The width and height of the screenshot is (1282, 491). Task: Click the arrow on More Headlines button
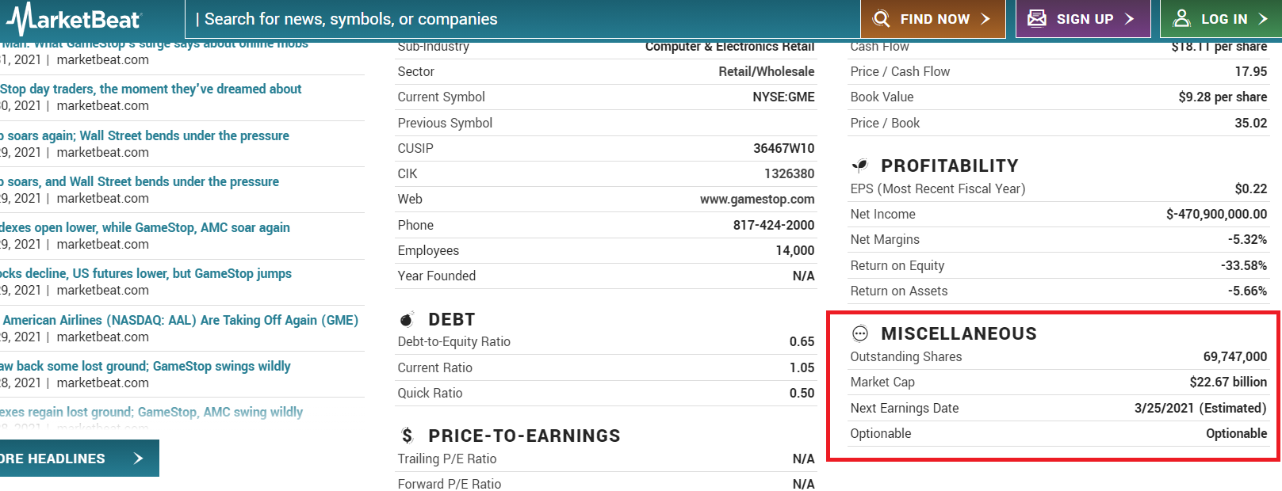click(138, 459)
